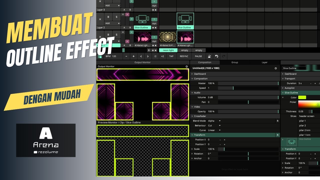Viewport: 320px width, 180px height.
Task: Select the first empty column label
Action: 184,50
